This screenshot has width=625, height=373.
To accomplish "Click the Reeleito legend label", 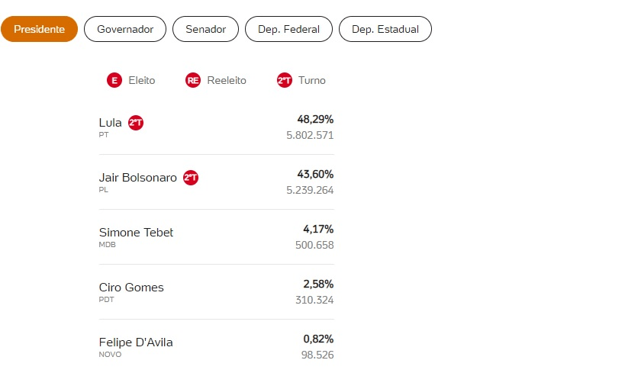I will pos(227,80).
